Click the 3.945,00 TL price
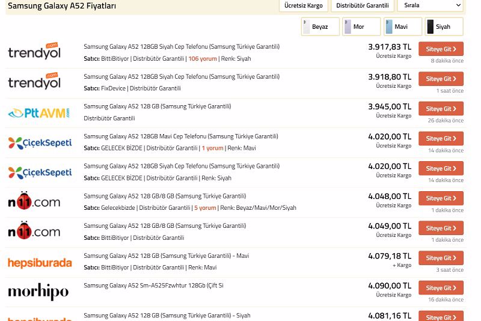The width and height of the screenshot is (481, 321). pos(390,106)
